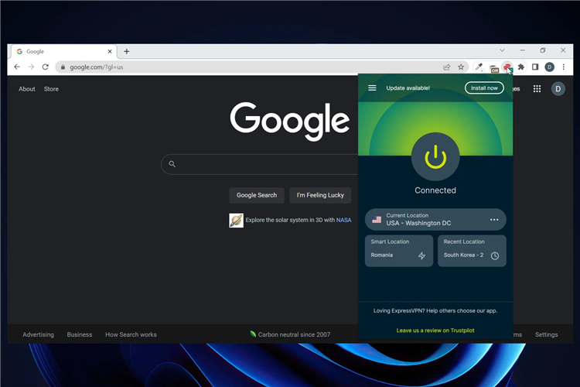The image size is (580, 387).
Task: Open Carbon neutral since 2007 link
Action: coord(290,334)
